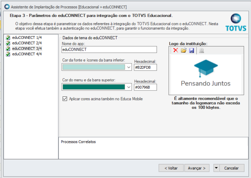
Task: Click the check icon beside eduCONNECT 3/4
Action: pyautogui.click(x=8, y=48)
